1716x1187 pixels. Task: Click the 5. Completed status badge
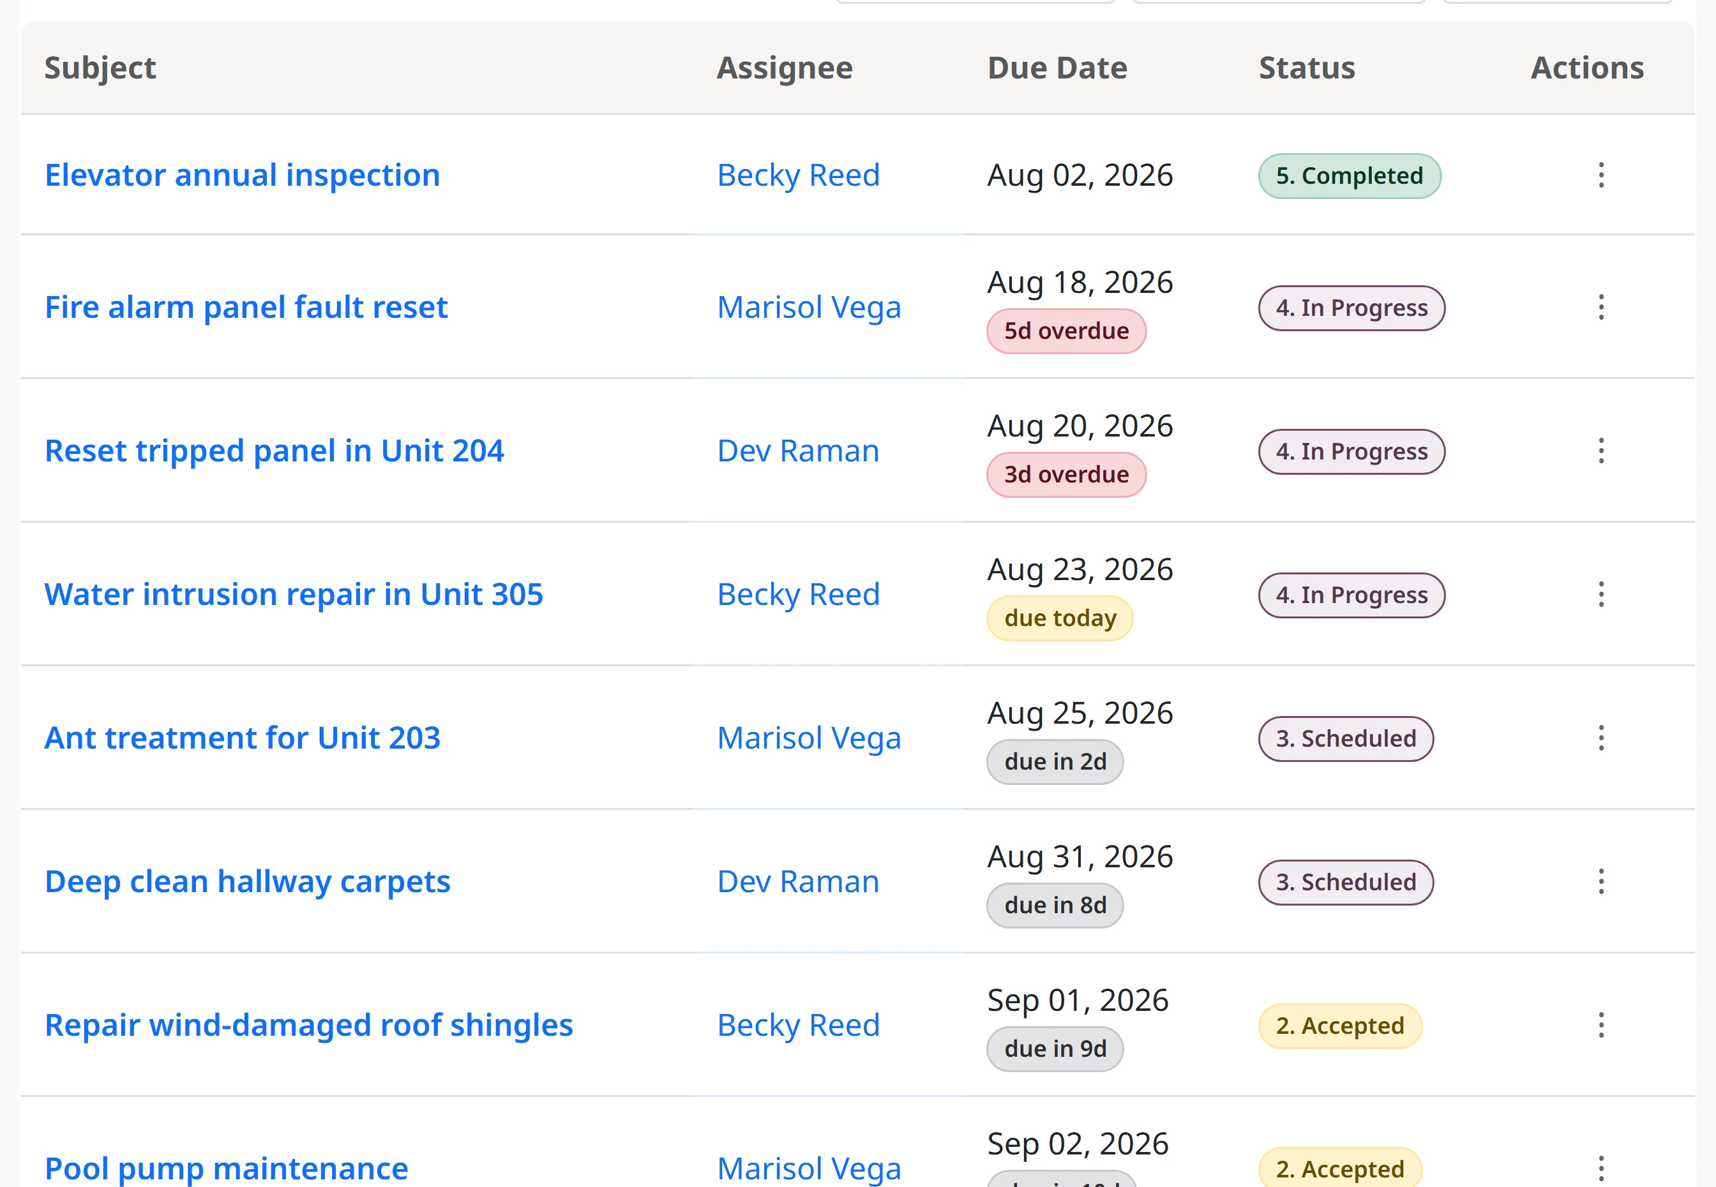click(1350, 176)
